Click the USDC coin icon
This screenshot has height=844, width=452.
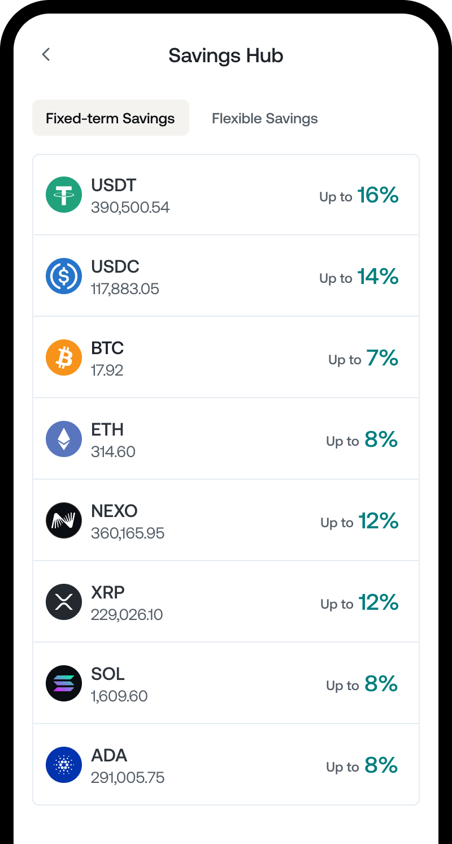point(64,276)
